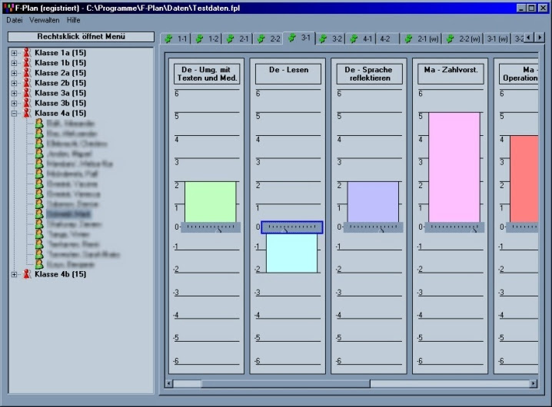This screenshot has width=552, height=407.
Task: Click the Ma - Zahlvorst. header button
Action: click(x=451, y=74)
